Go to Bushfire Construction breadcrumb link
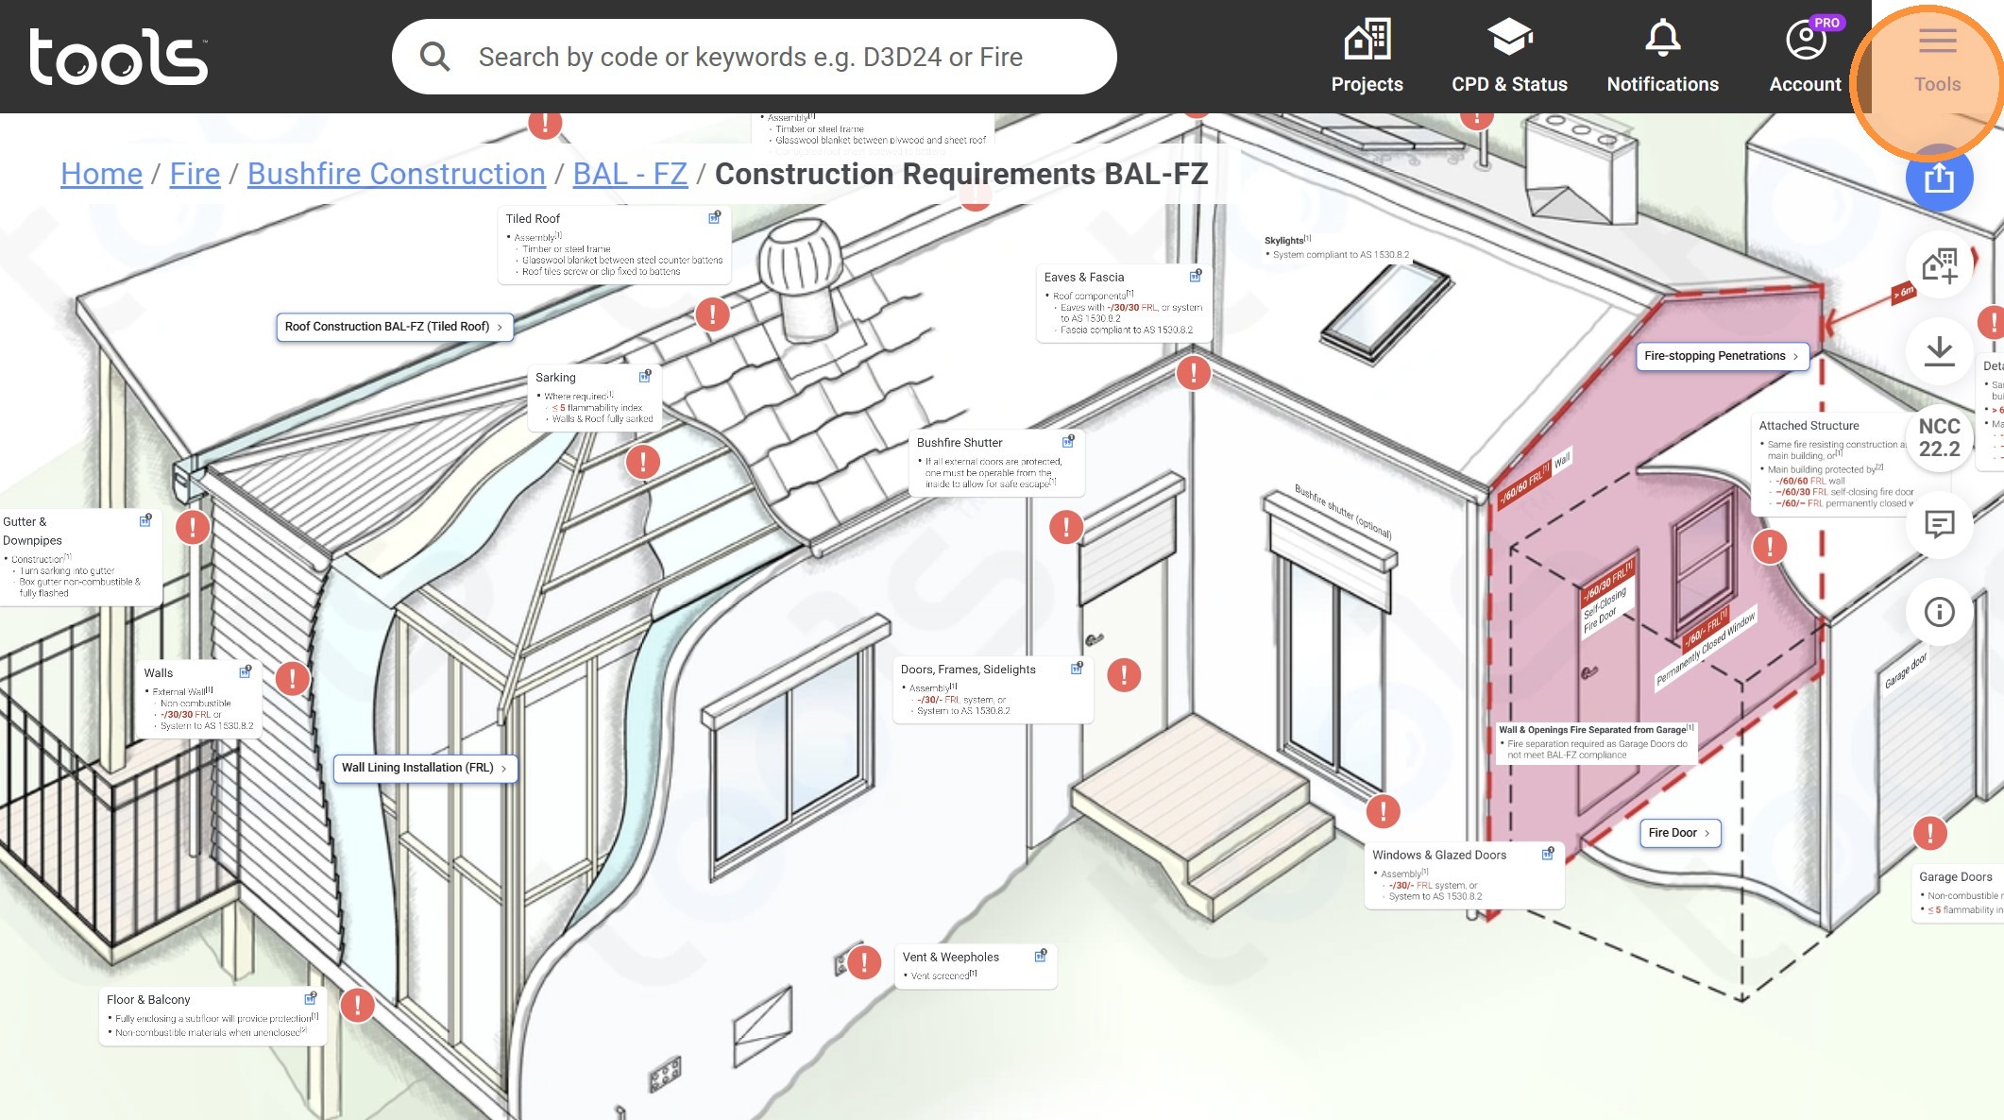Screen dimensions: 2004x1120 coord(396,174)
